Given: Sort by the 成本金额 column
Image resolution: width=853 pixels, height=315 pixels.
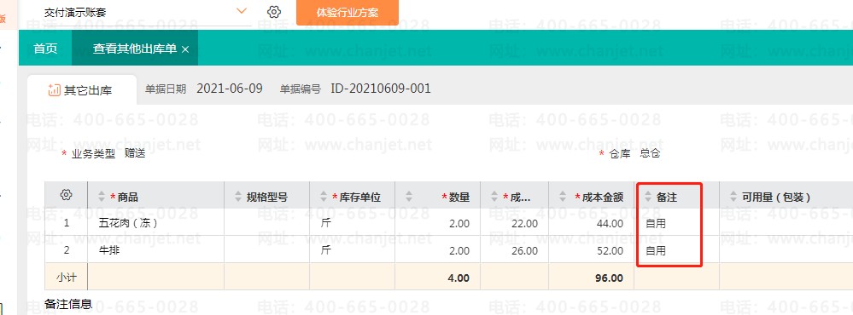Looking at the screenshot, I should [x=562, y=198].
